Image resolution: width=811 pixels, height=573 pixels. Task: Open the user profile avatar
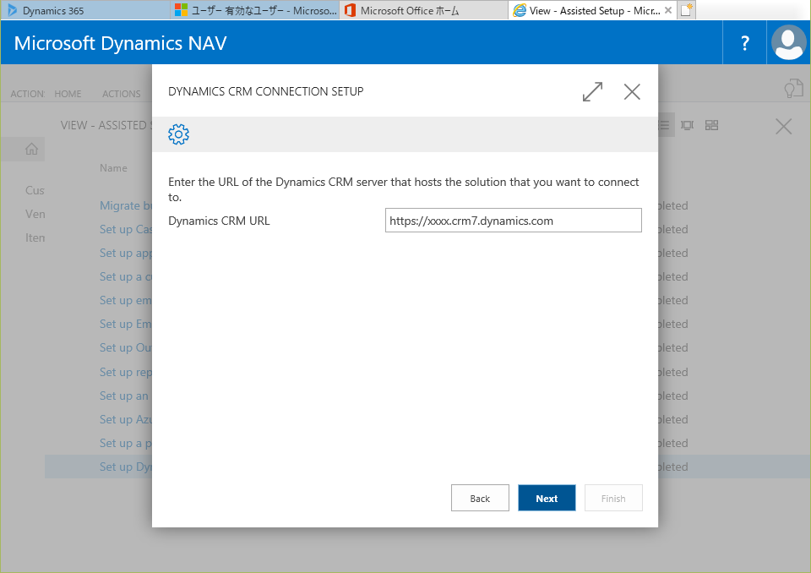[x=788, y=43]
